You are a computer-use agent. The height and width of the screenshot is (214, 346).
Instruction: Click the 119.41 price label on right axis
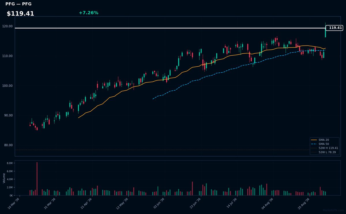click(x=334, y=28)
